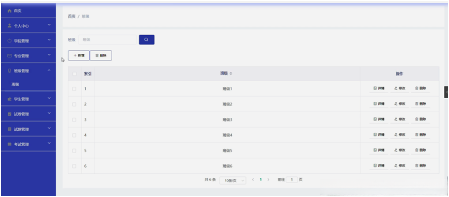Open the 首页 sidebar menu item

tap(28, 11)
